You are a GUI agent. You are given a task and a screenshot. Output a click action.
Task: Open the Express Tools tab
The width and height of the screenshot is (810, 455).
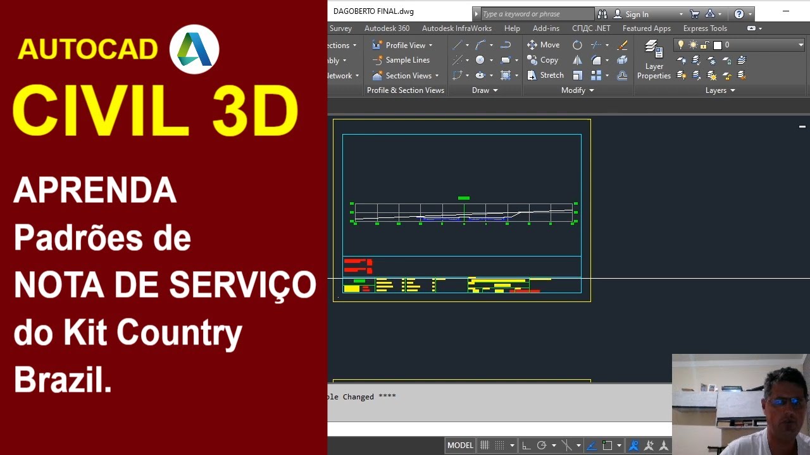tap(705, 28)
